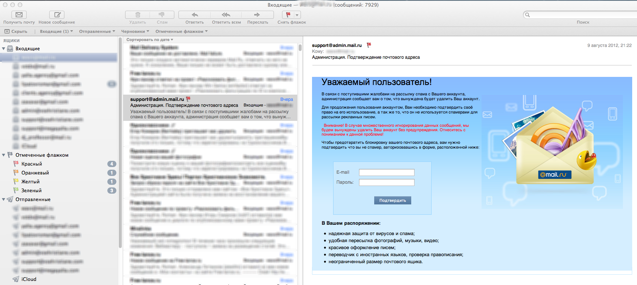Click the date 9 августа 2012, 21:22

(x=610, y=45)
